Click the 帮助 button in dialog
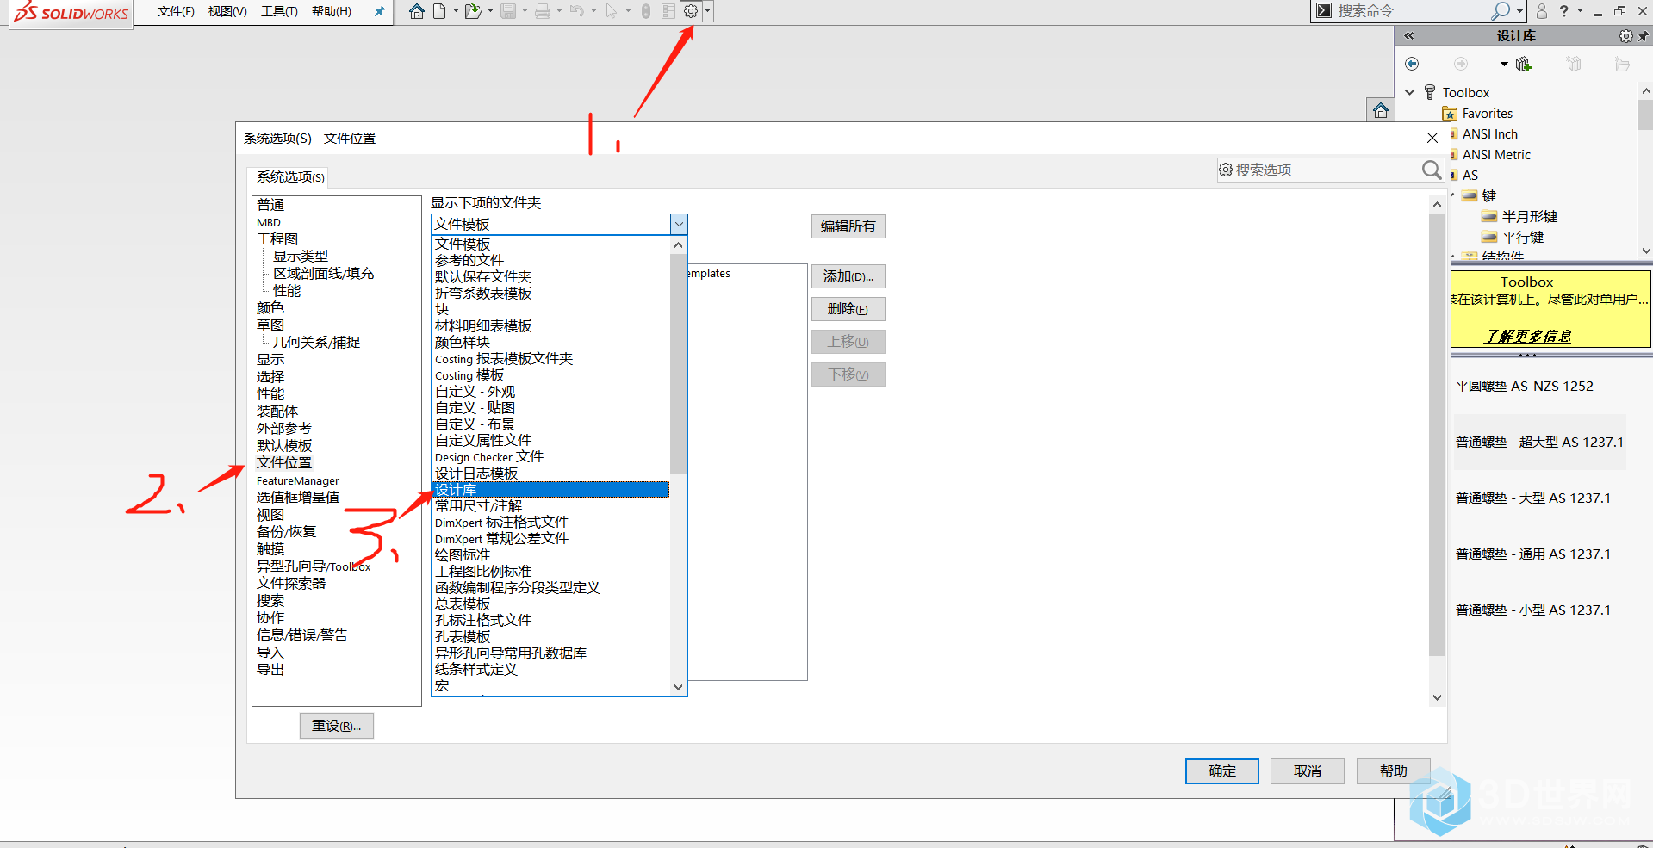The width and height of the screenshot is (1653, 848). pyautogui.click(x=1393, y=771)
